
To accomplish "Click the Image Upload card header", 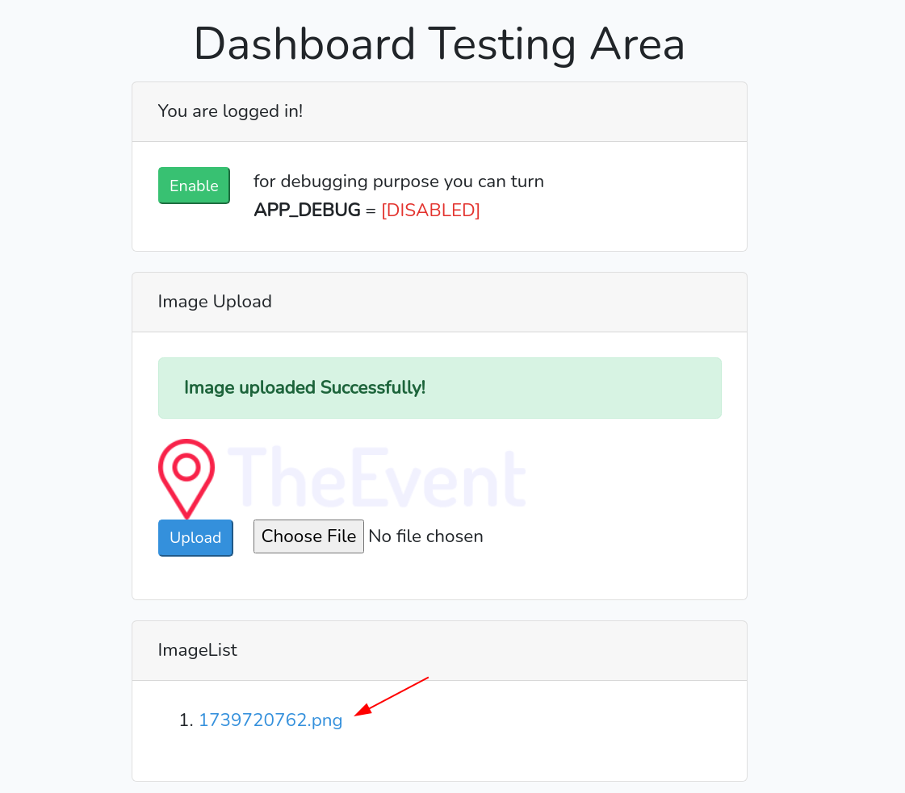I will pyautogui.click(x=215, y=302).
